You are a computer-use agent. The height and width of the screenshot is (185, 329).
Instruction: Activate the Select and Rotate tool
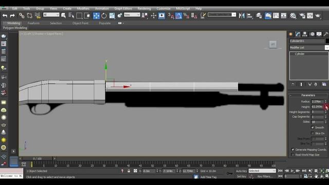click(104, 15)
